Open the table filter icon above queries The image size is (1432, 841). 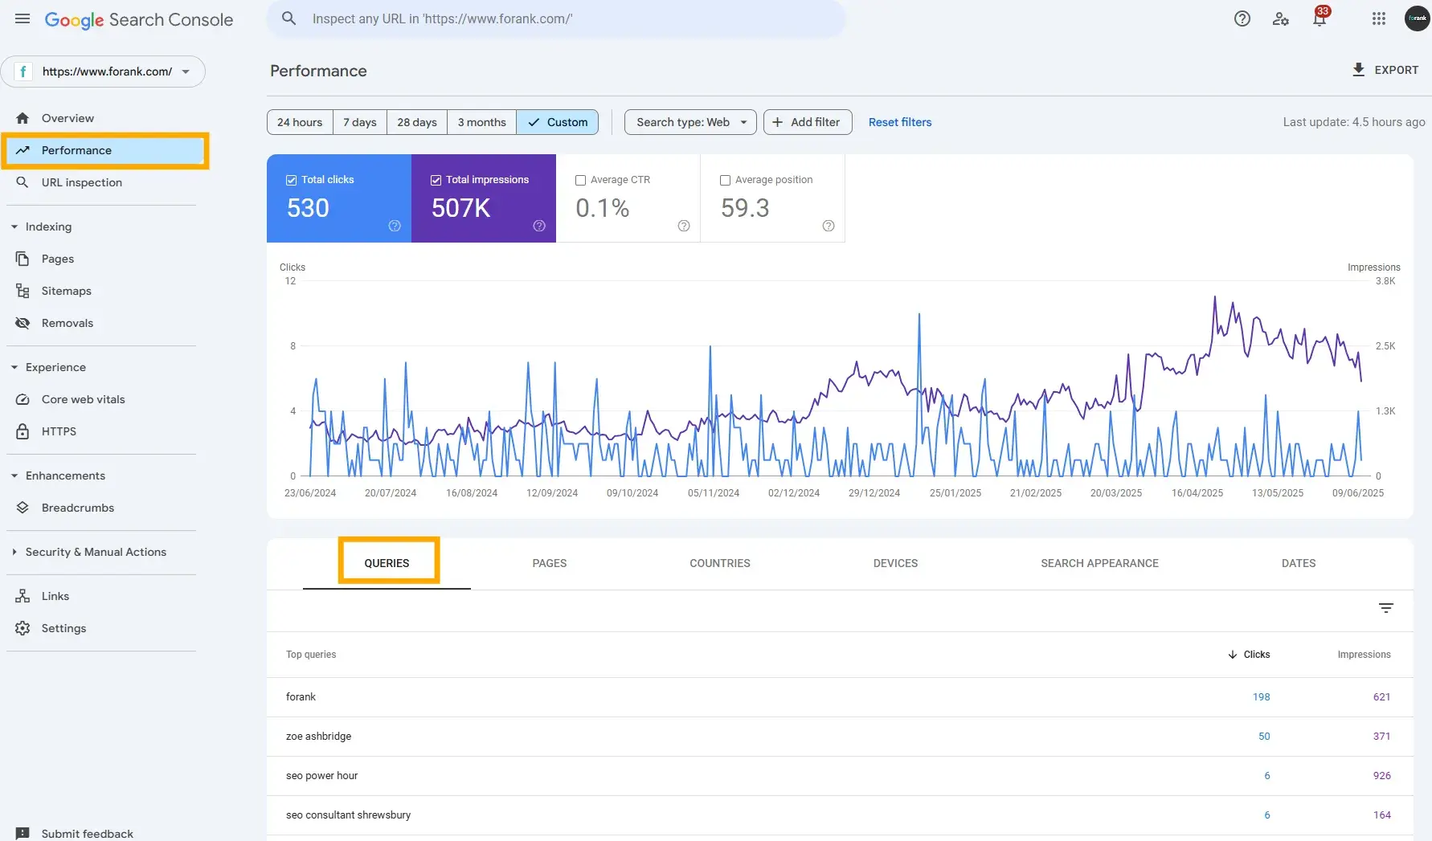pos(1386,608)
